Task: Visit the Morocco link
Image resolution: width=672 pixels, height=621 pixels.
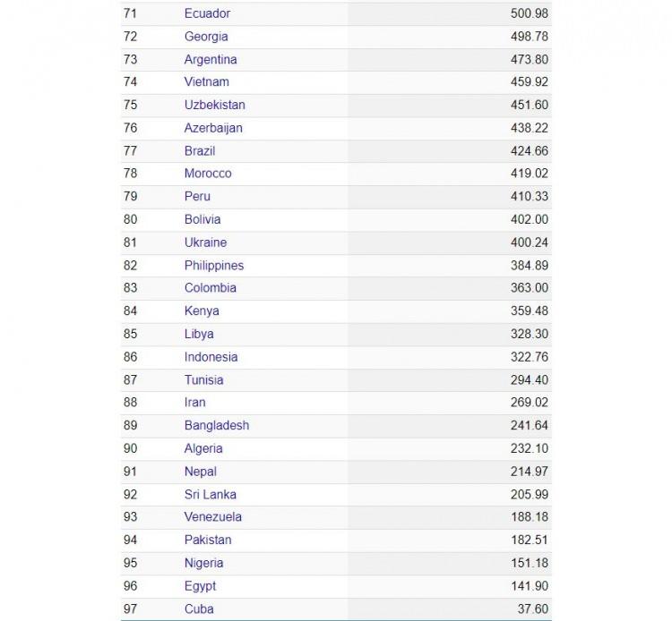Action: click(x=208, y=174)
